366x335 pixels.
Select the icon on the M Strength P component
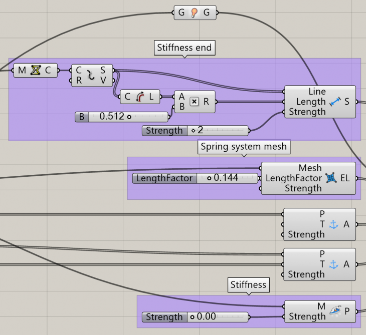click(x=335, y=311)
